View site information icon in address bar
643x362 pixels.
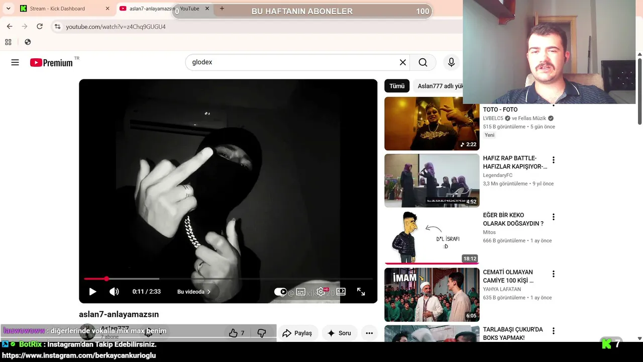point(57,27)
